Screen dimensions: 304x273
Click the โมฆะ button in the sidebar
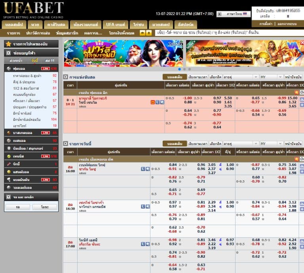click(44, 207)
